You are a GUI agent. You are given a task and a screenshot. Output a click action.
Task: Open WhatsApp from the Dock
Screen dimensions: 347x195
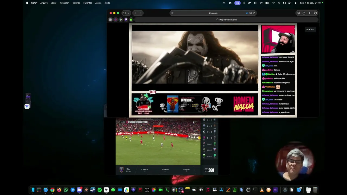66,190
